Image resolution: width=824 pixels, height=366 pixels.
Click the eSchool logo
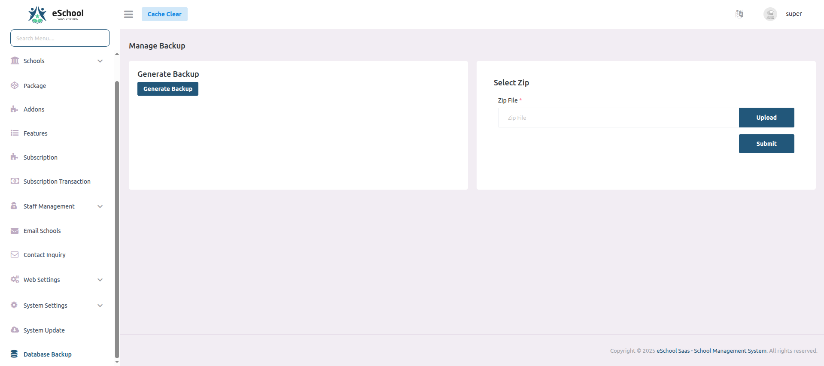pyautogui.click(x=56, y=14)
